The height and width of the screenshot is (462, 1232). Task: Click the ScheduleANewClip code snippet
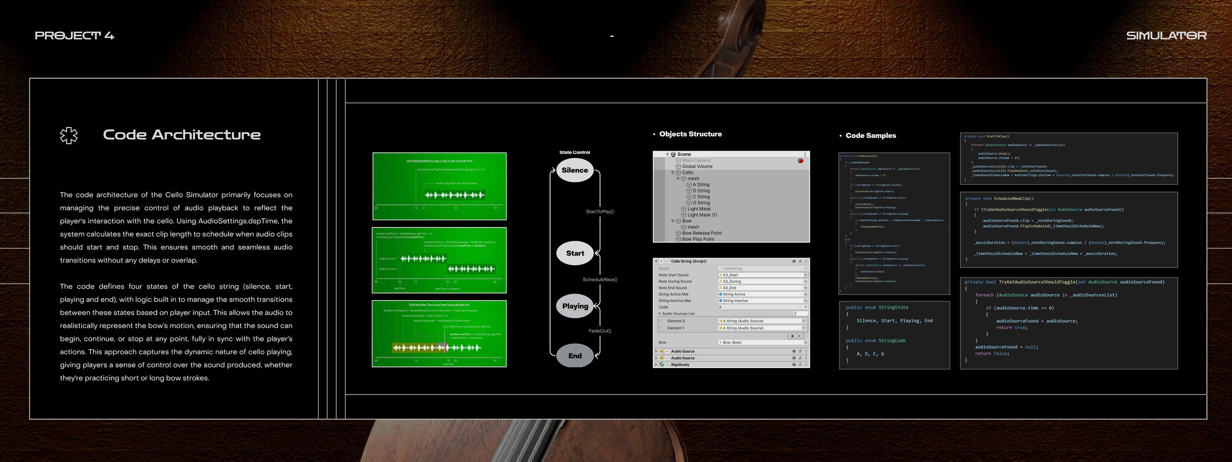pyautogui.click(x=1069, y=230)
